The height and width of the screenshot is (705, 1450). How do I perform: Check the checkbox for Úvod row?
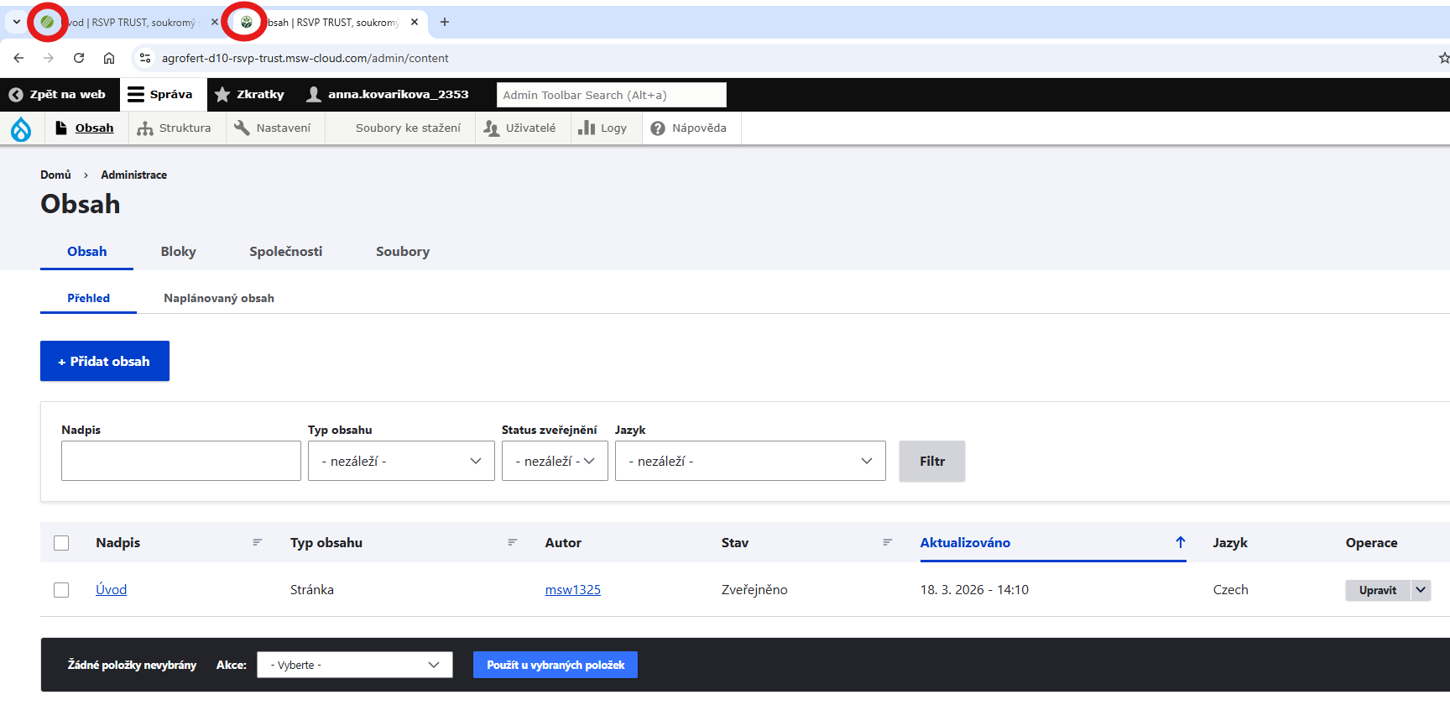pos(61,590)
